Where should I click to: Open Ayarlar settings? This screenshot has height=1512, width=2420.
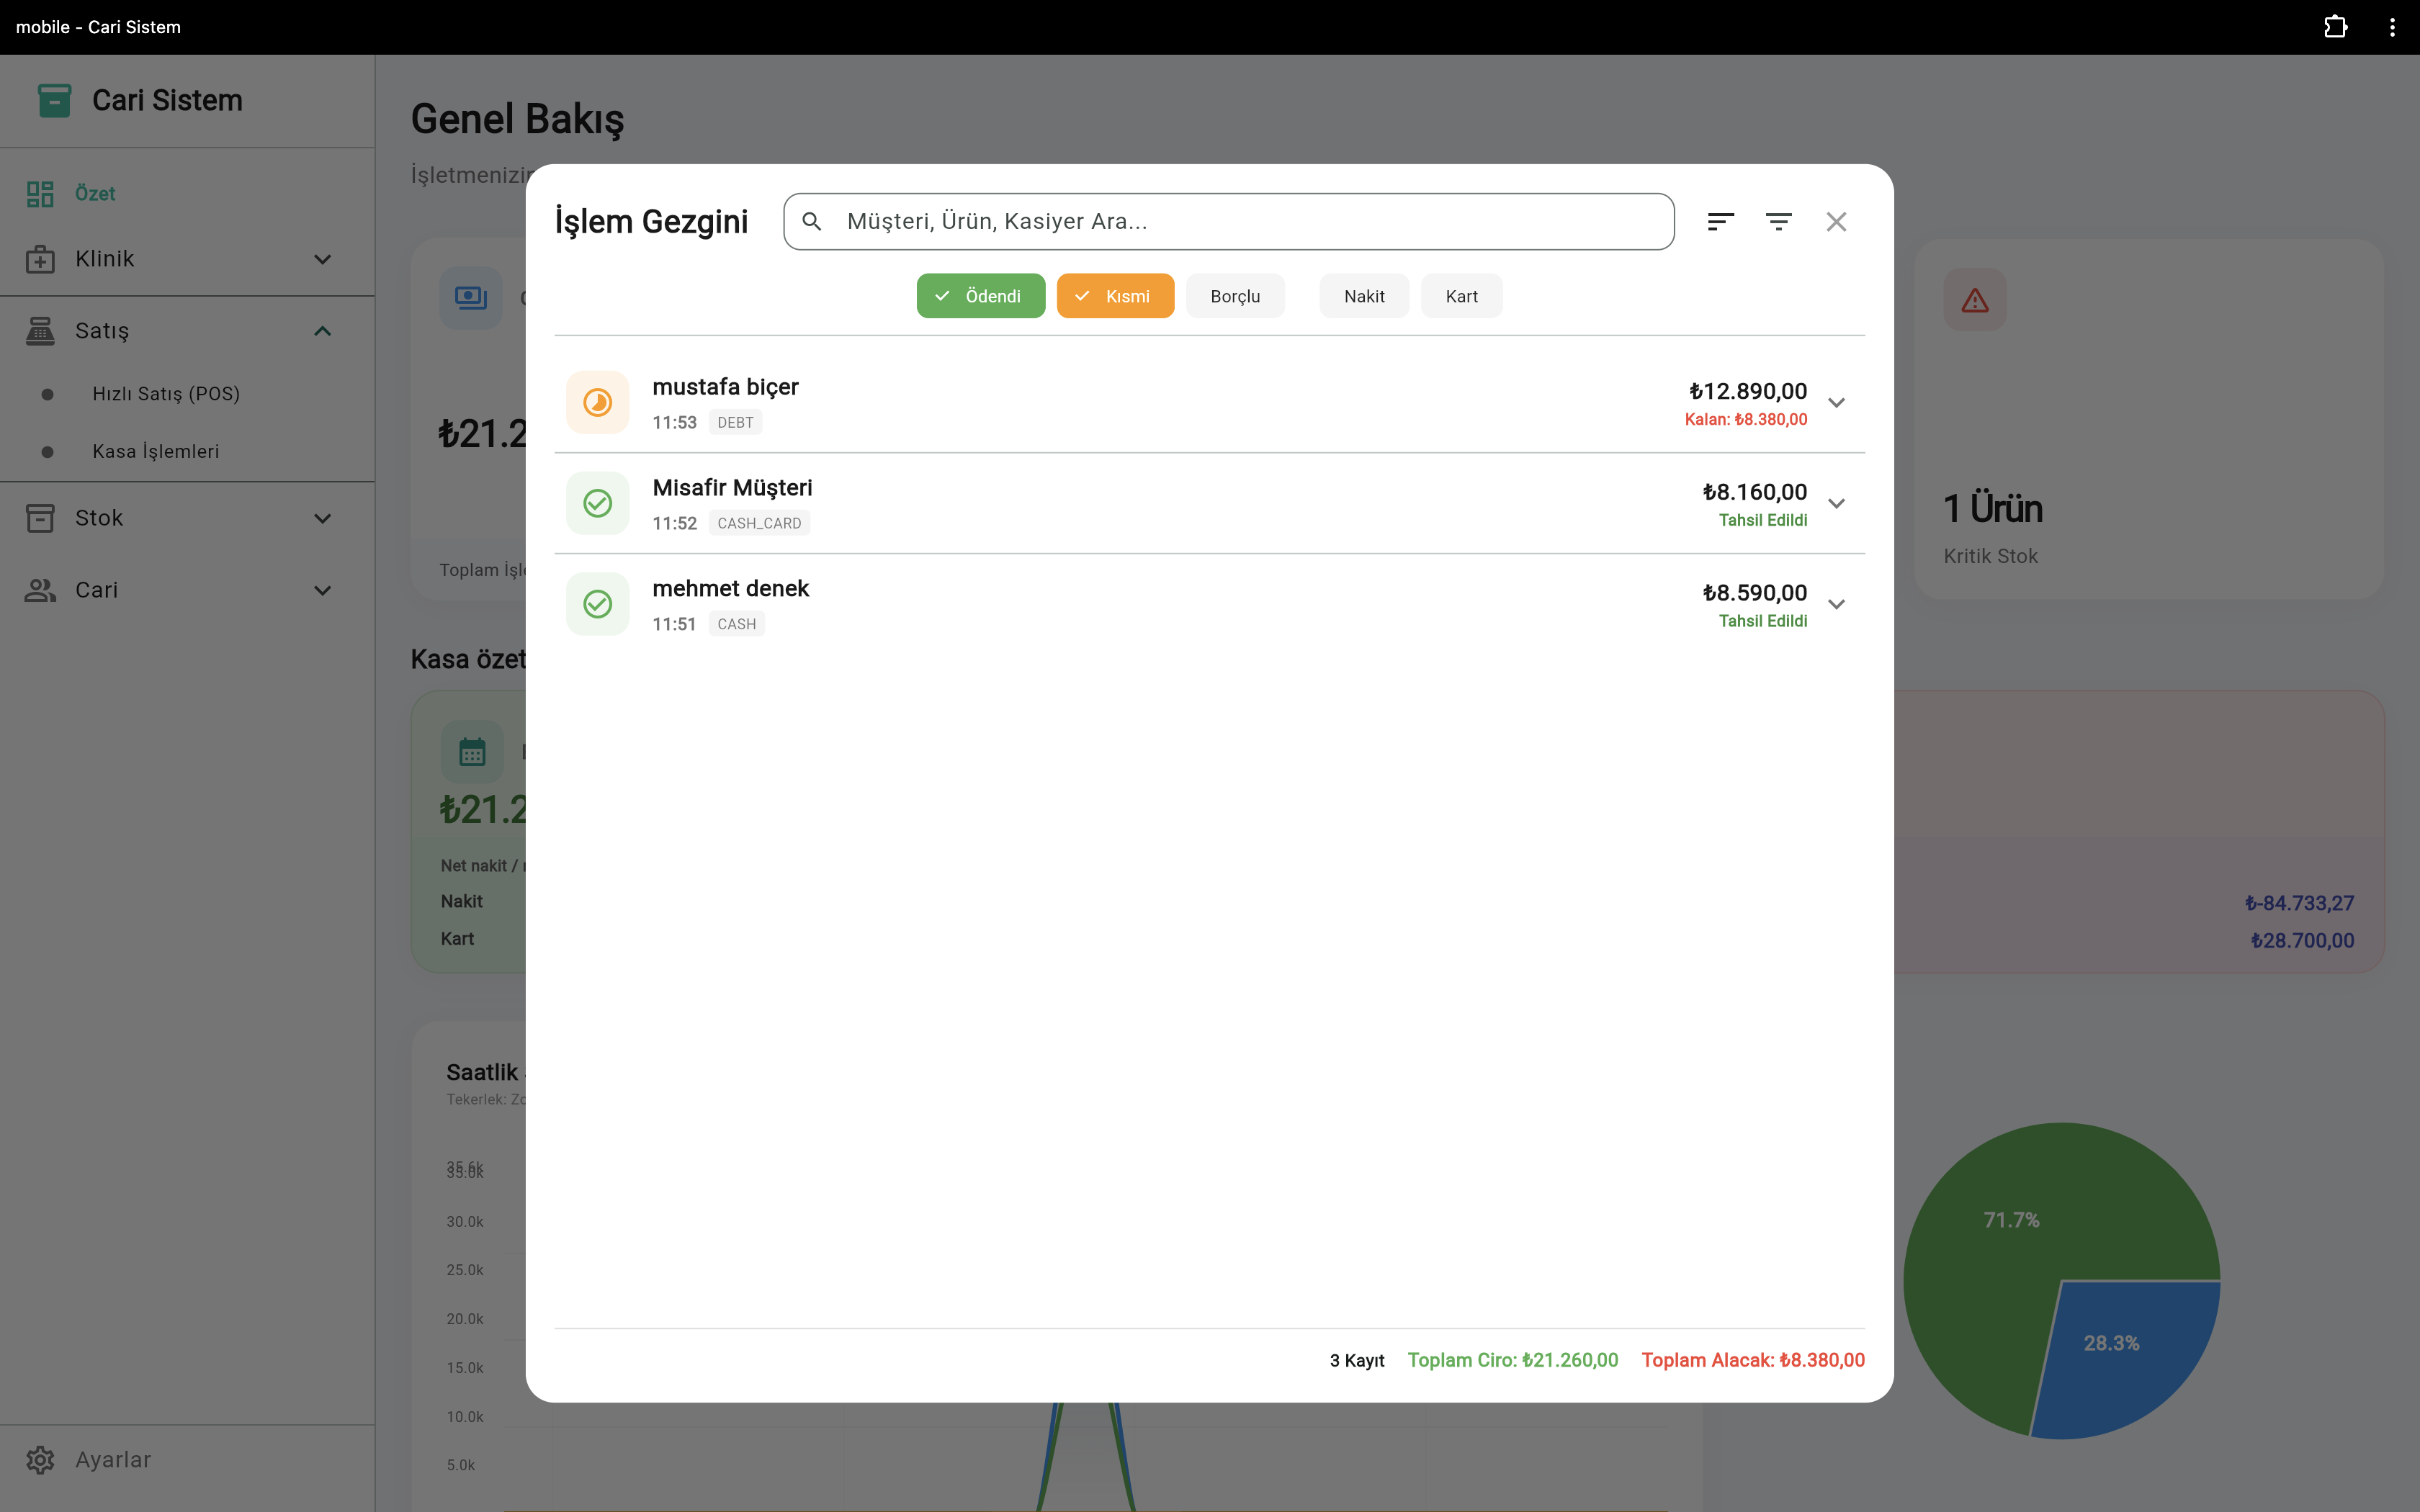pos(187,1460)
